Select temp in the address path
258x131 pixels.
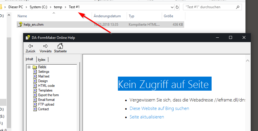tap(58, 7)
